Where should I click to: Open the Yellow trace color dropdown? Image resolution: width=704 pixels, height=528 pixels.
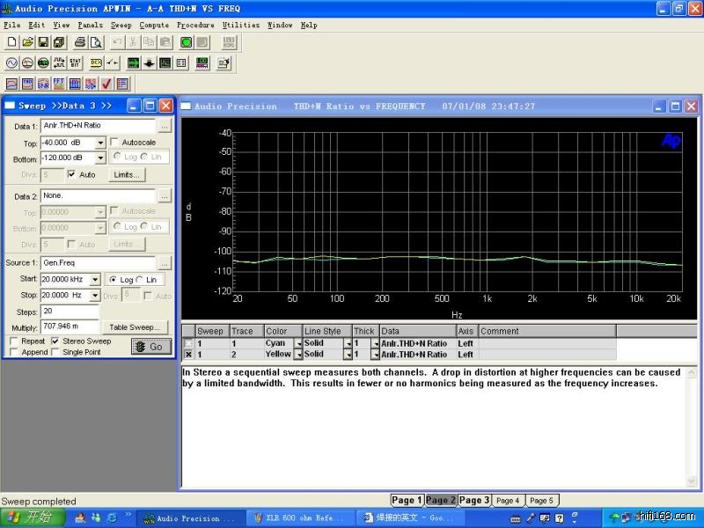tap(297, 355)
